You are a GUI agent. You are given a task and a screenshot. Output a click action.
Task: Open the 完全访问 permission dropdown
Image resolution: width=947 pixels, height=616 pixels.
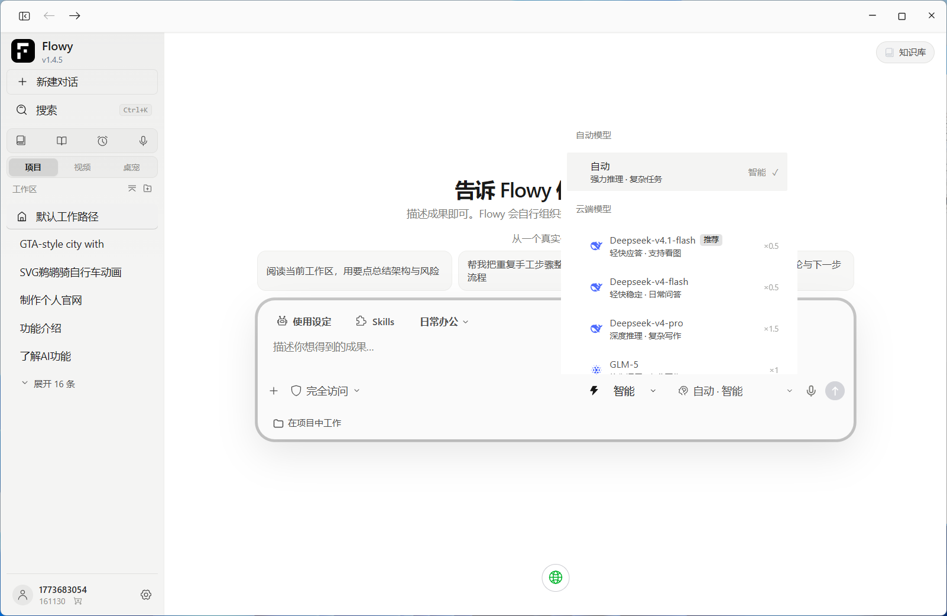coord(325,391)
